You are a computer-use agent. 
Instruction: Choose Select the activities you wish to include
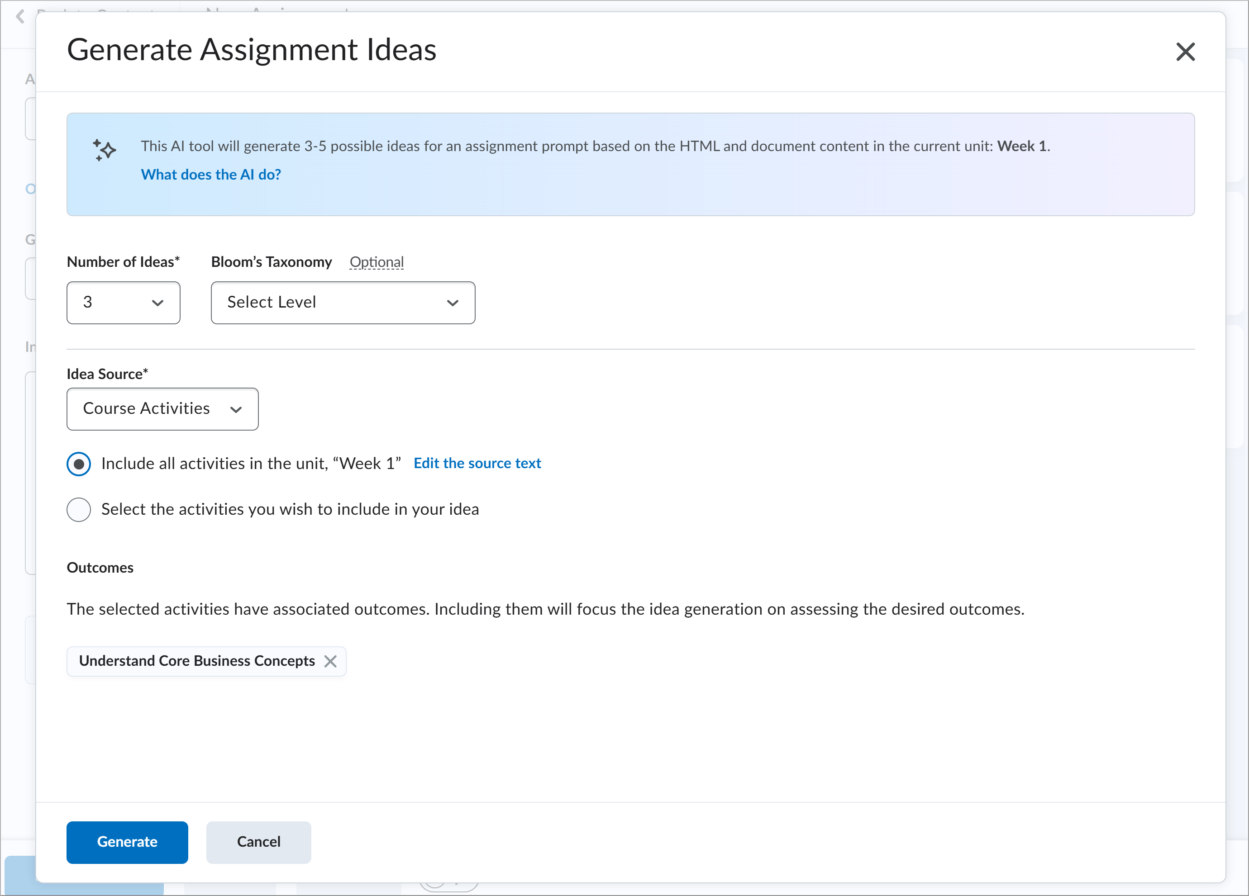[x=79, y=510]
